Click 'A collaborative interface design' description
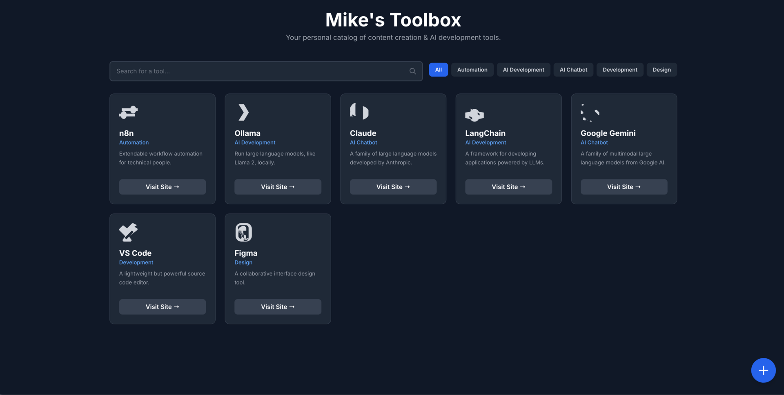 [x=275, y=278]
